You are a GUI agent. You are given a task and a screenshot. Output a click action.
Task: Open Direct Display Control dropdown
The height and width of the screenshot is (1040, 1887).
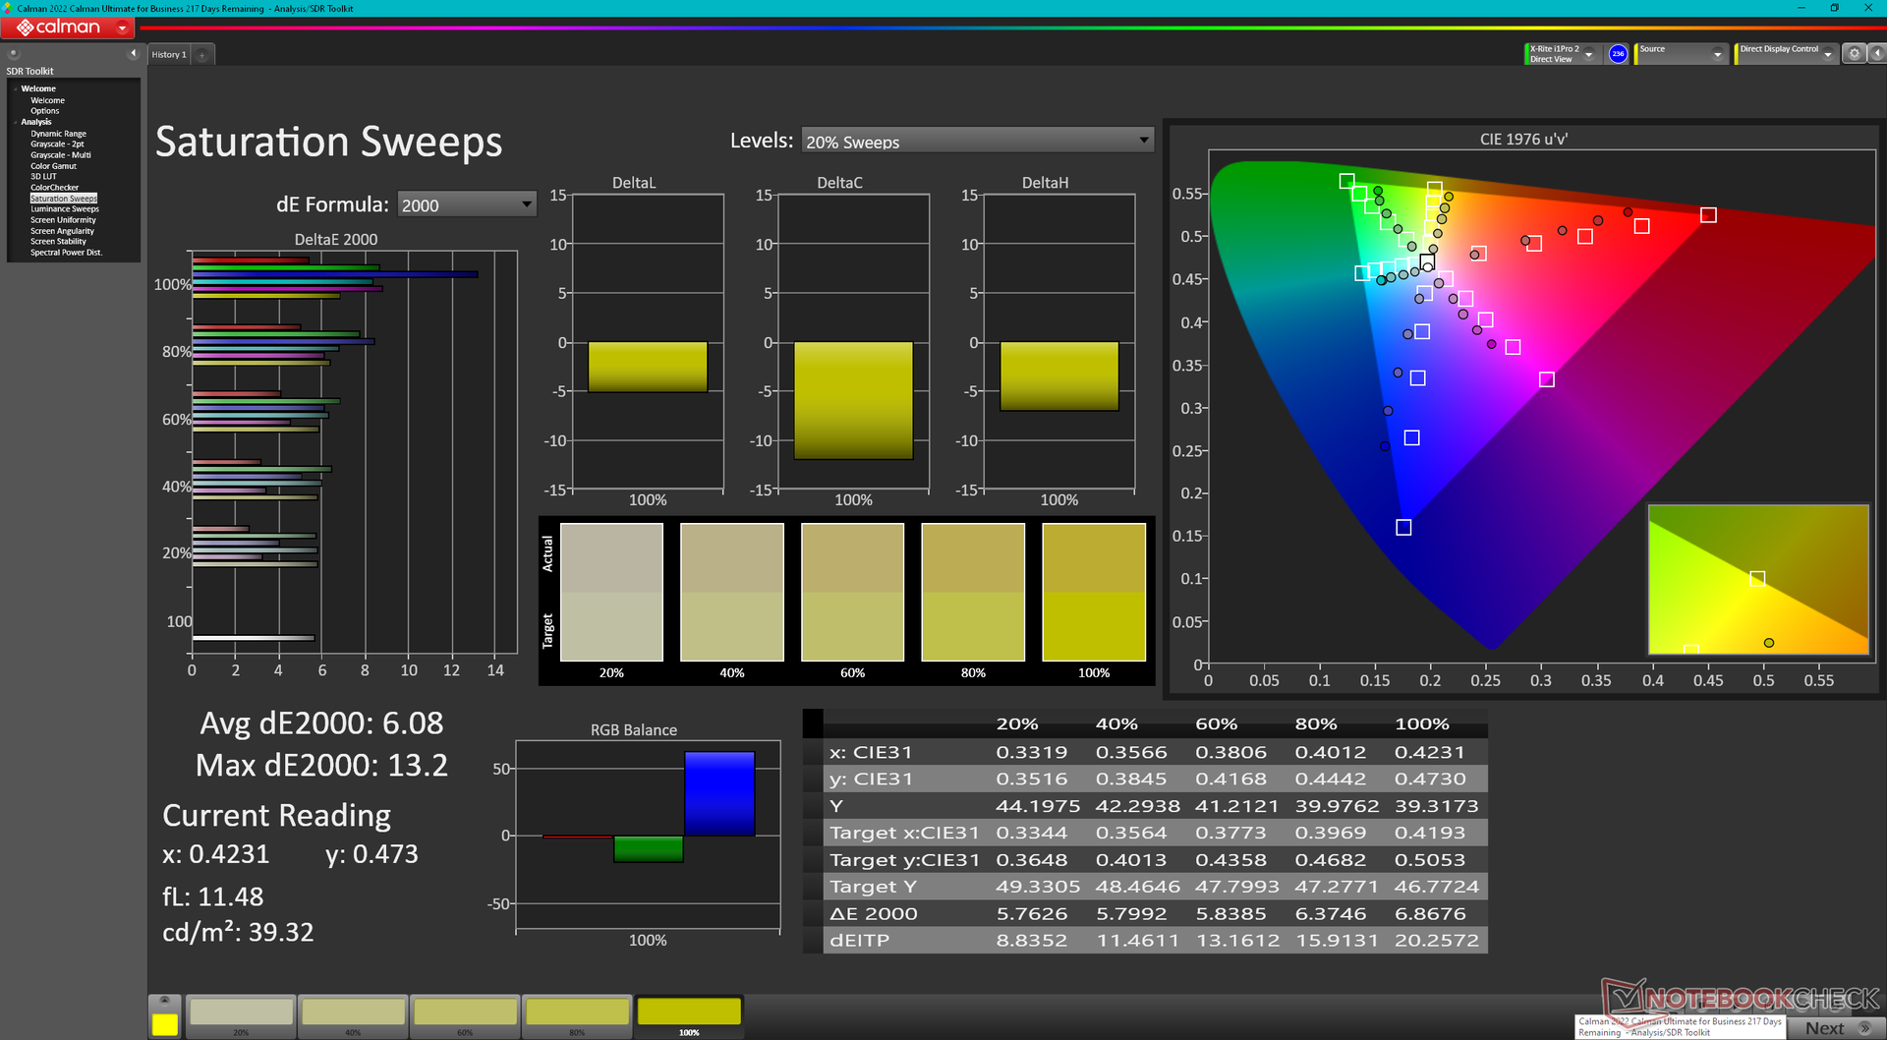click(x=1786, y=54)
